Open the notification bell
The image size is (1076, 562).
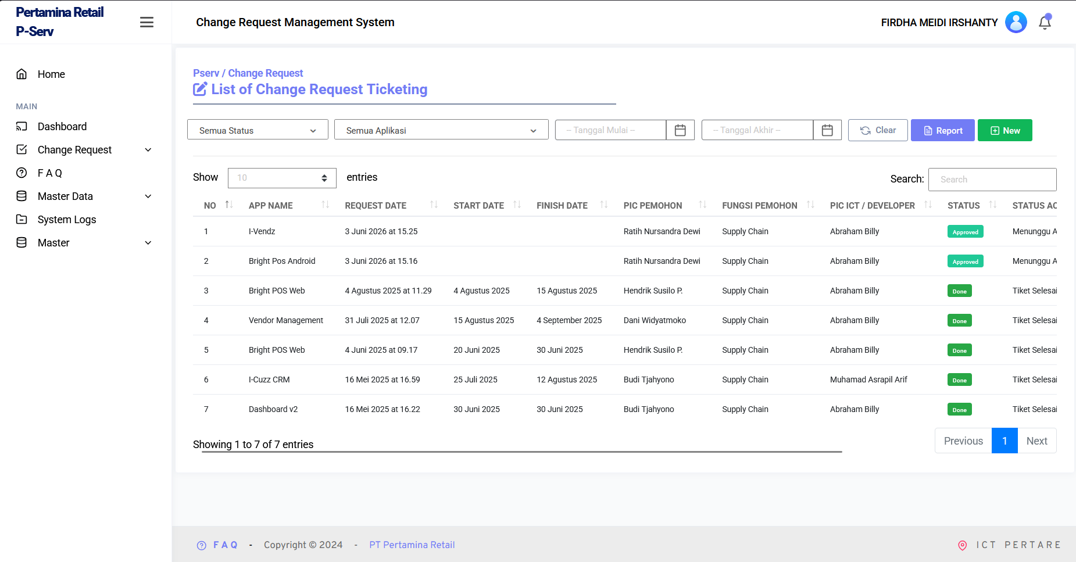(1045, 22)
